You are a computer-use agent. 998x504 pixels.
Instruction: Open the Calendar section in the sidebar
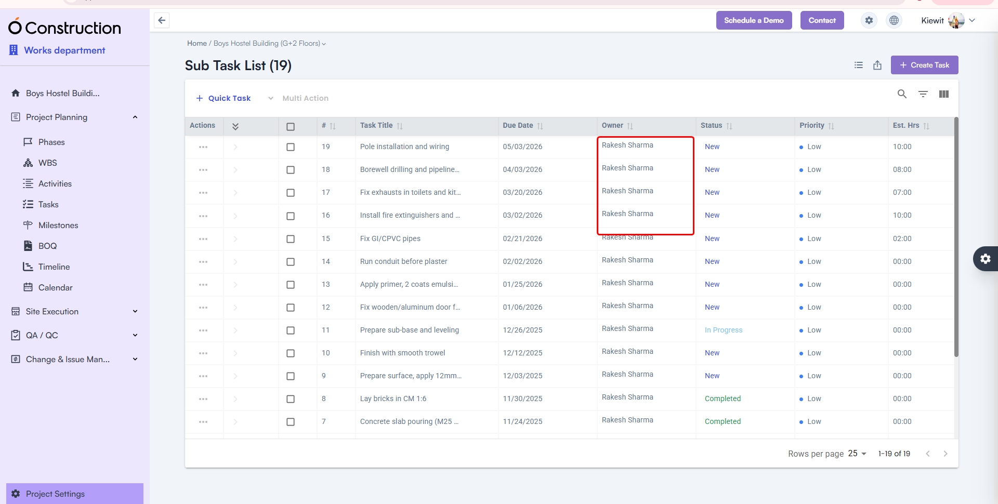point(56,287)
